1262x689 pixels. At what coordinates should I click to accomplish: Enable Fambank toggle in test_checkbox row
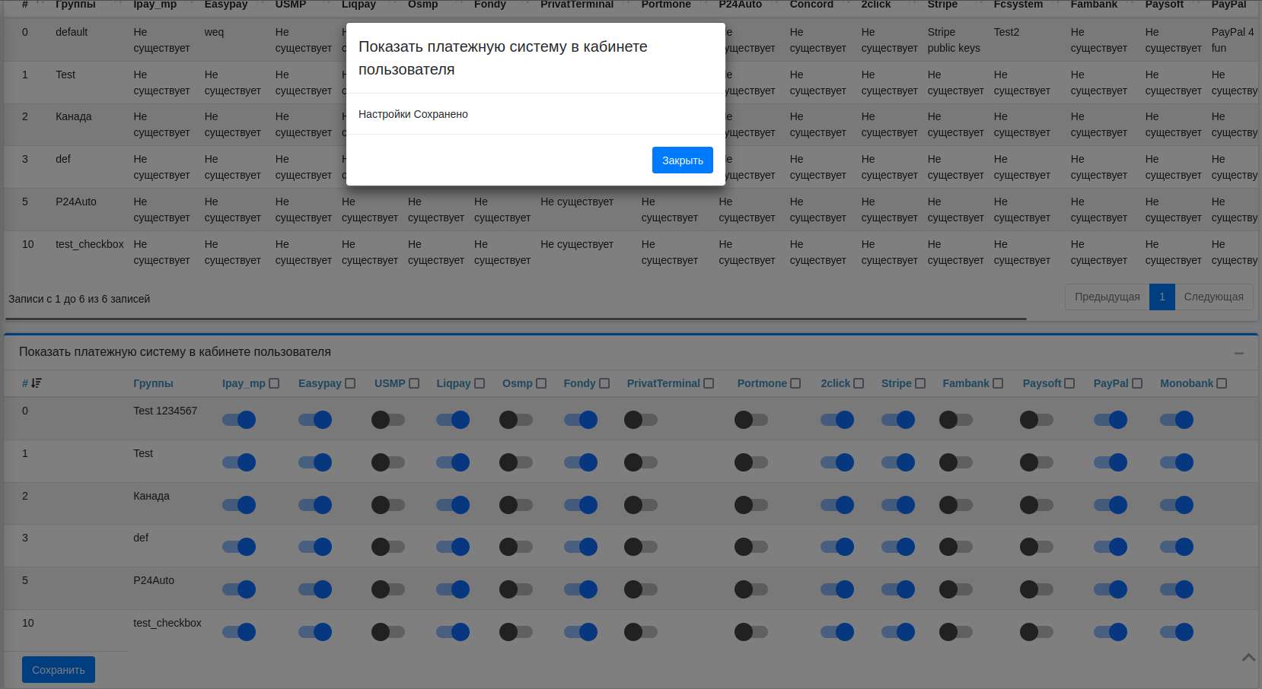[x=956, y=632]
